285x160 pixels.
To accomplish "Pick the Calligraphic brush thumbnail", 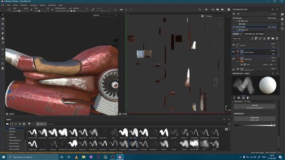I will pos(164,133).
